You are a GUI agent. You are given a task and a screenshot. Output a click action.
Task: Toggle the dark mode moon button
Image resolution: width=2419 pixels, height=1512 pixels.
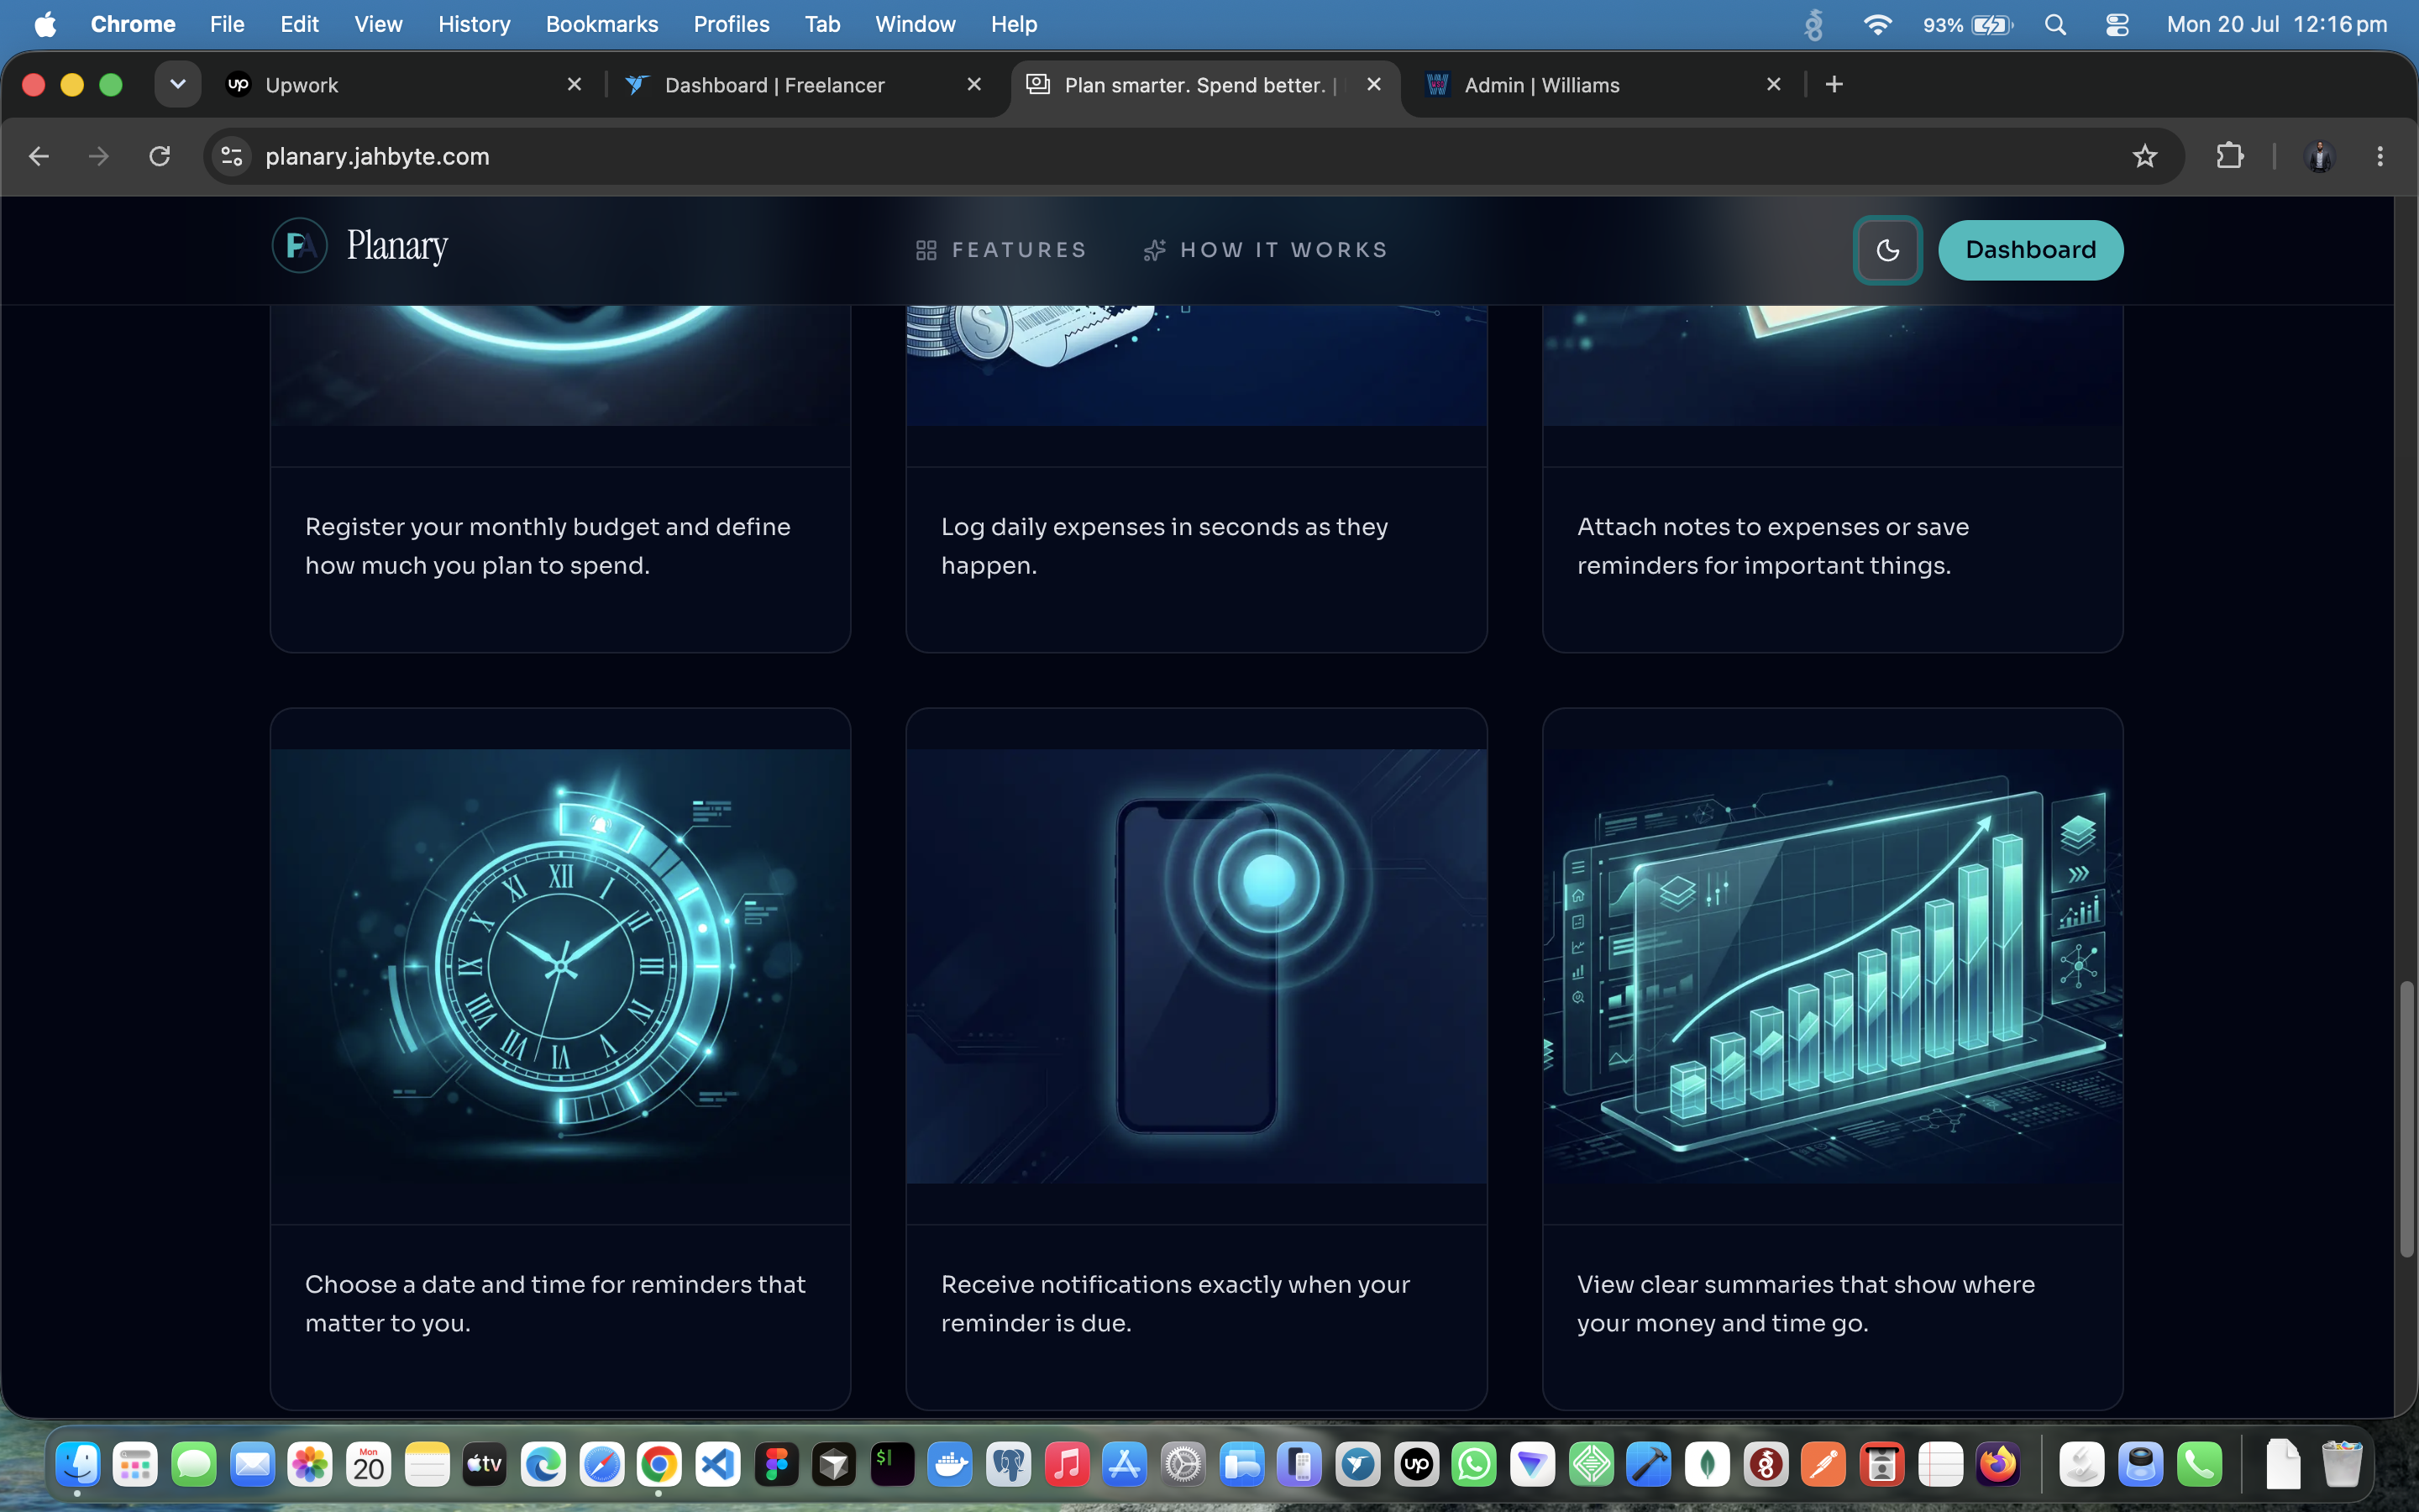pyautogui.click(x=1887, y=250)
